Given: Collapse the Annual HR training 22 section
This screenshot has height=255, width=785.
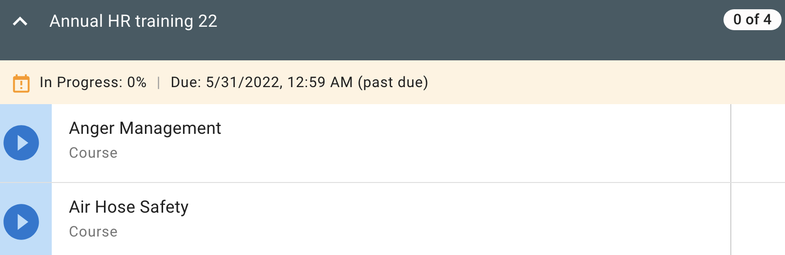Looking at the screenshot, I should [x=20, y=21].
